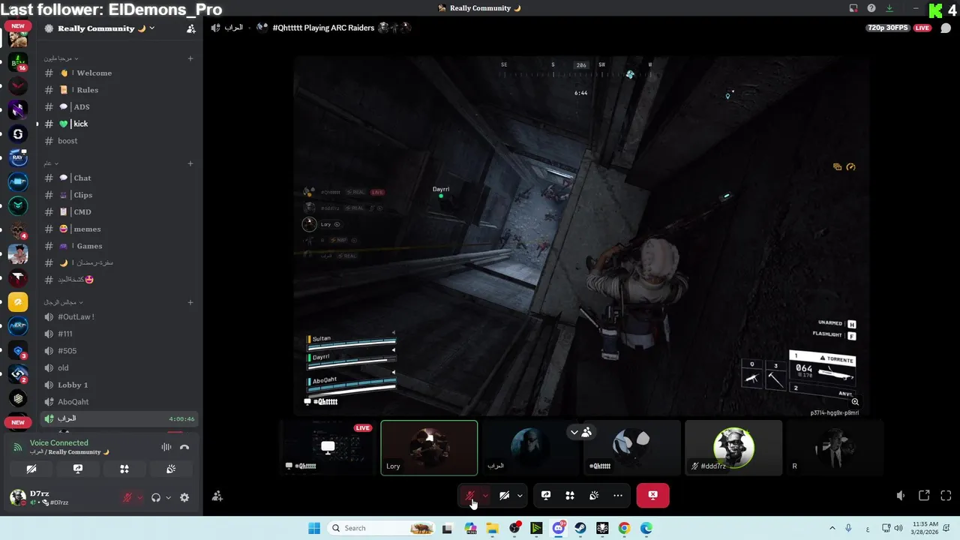The image size is (960, 540).
Task: Show the chat panel with the speech bubble icon
Action: click(x=945, y=28)
